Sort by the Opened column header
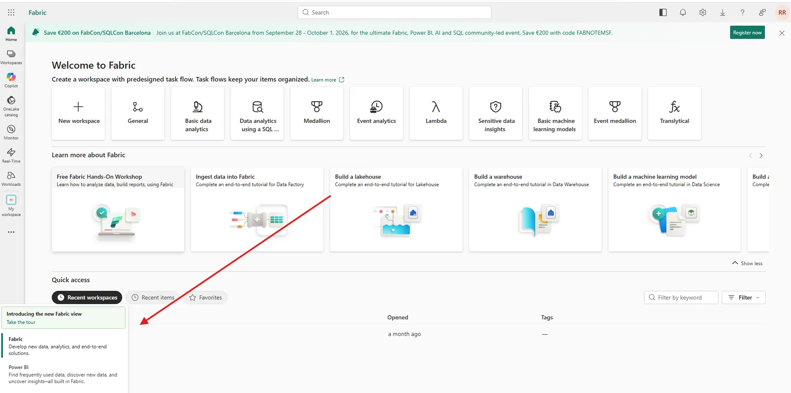 click(x=397, y=317)
